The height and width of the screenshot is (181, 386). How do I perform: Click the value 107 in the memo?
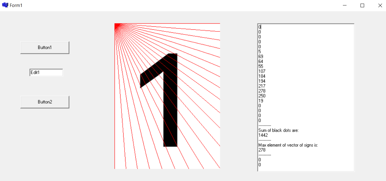(x=262, y=71)
